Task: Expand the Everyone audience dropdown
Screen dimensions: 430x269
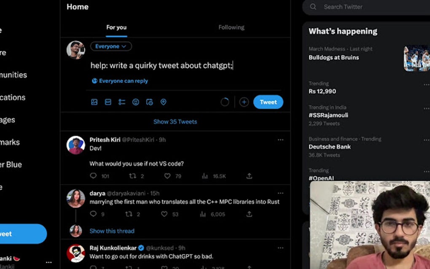Action: point(111,46)
